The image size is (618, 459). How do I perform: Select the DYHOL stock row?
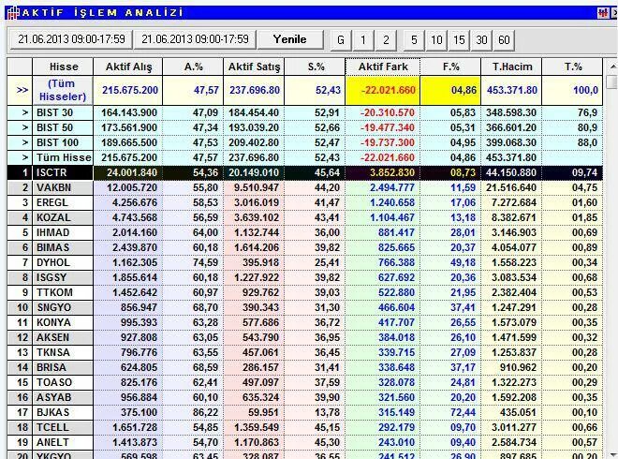point(305,262)
